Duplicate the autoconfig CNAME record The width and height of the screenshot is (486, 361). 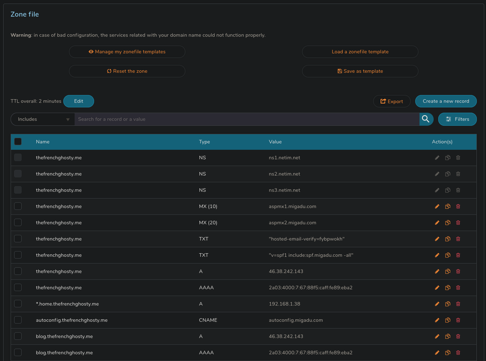click(x=448, y=320)
